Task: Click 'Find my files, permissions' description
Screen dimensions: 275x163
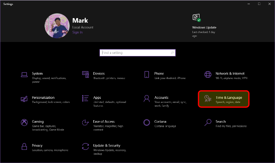Action: [231, 126]
